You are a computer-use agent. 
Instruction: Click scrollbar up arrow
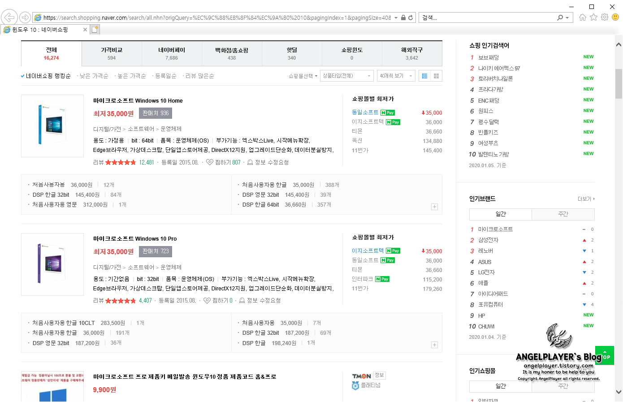[x=619, y=44]
